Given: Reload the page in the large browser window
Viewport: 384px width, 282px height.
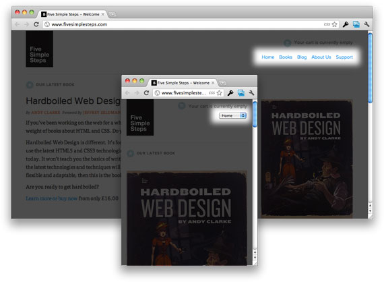Looking at the screenshot, I should 36,24.
